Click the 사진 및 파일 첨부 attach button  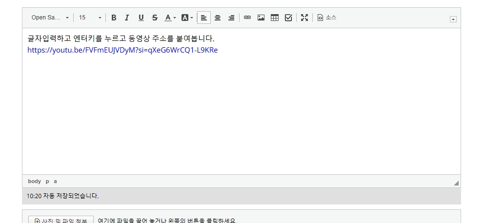[61, 220]
